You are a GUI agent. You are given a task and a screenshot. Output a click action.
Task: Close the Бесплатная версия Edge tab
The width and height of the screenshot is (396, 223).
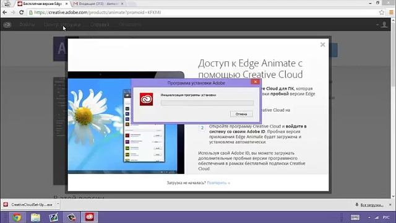click(66, 4)
